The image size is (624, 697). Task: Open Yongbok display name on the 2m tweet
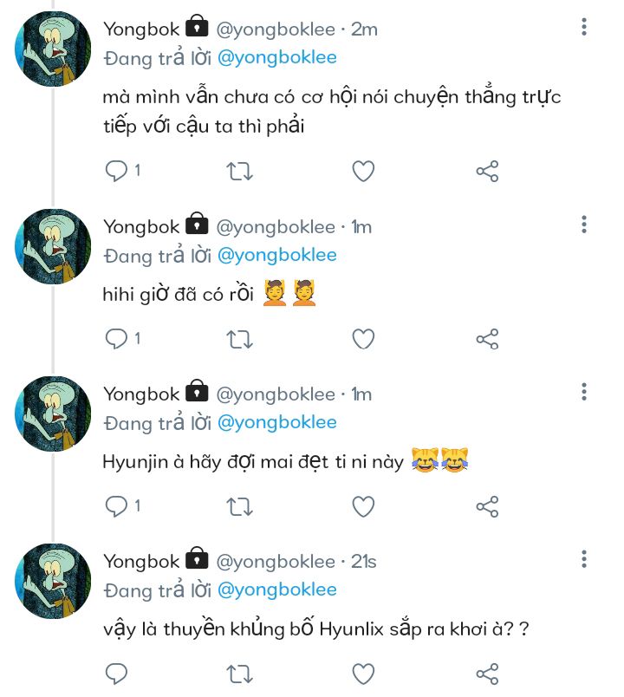pyautogui.click(x=141, y=29)
